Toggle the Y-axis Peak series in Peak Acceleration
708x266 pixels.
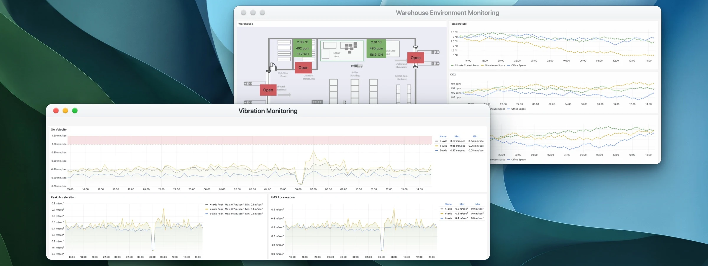[216, 209]
